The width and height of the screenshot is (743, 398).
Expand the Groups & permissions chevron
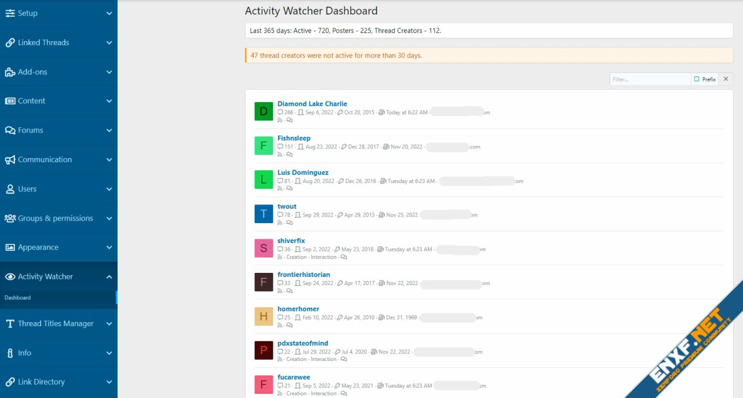[x=109, y=218]
